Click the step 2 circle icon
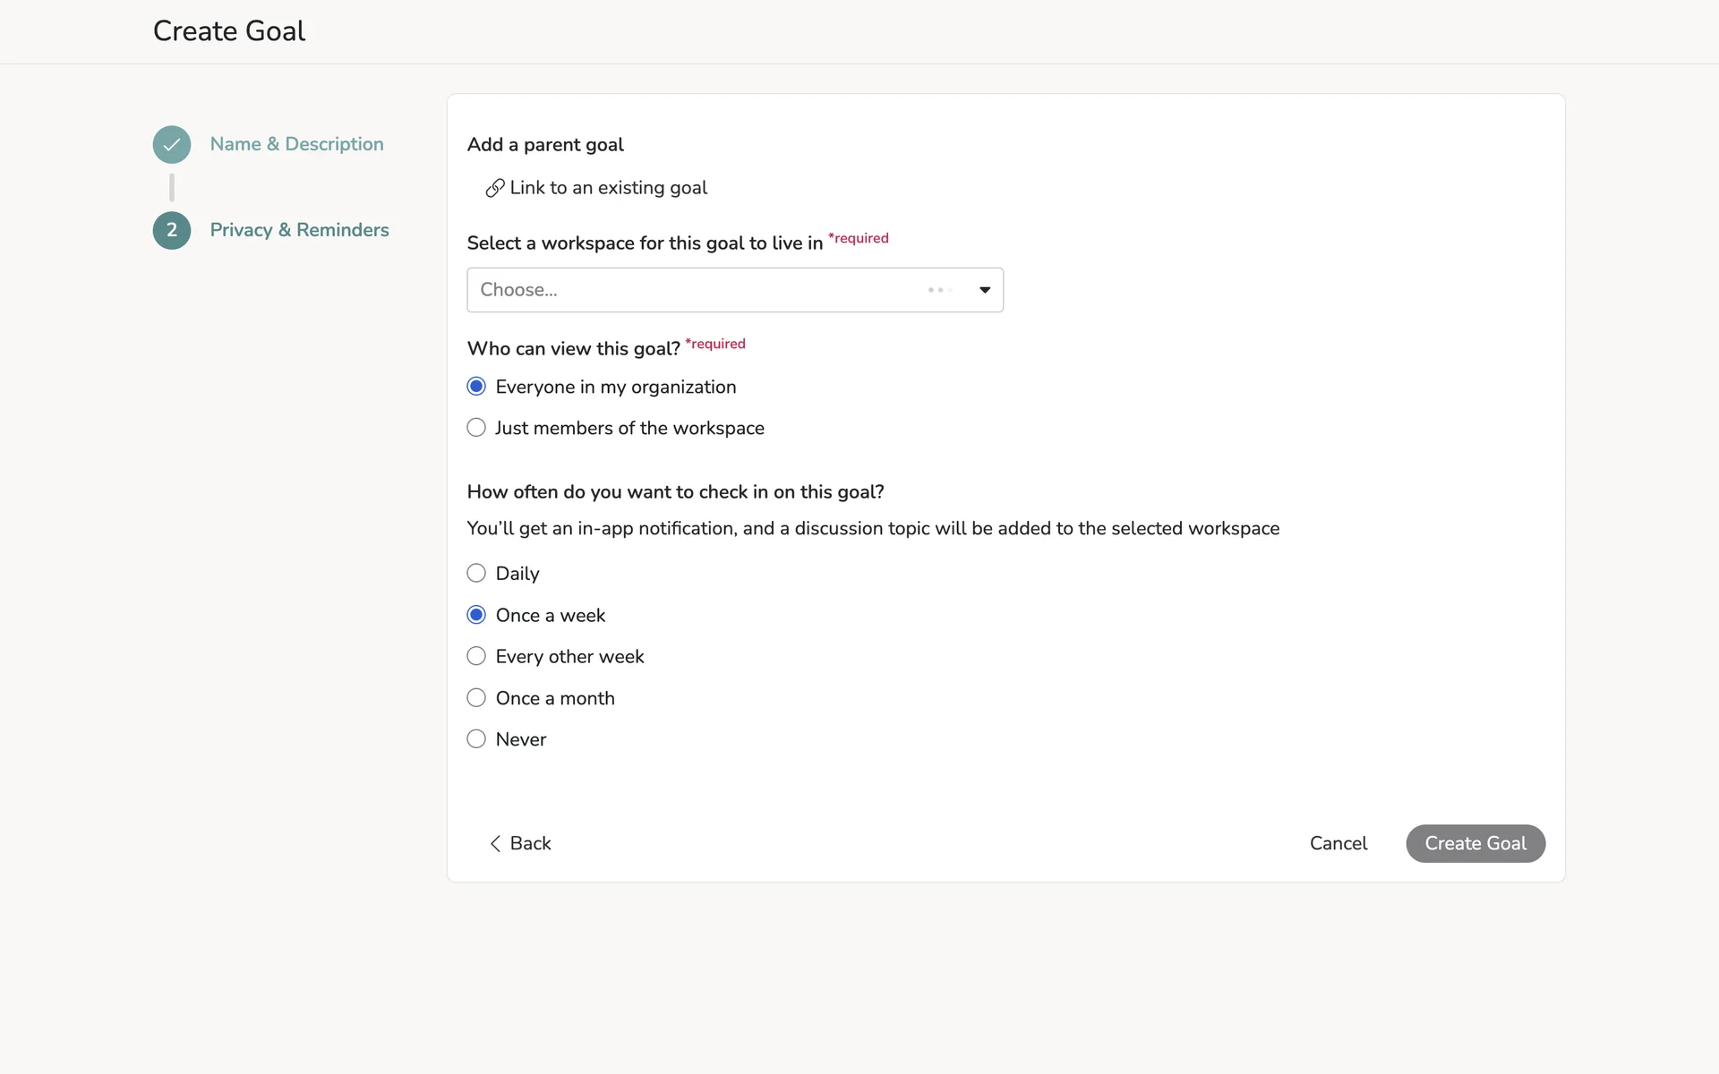Viewport: 1719px width, 1074px height. (171, 230)
